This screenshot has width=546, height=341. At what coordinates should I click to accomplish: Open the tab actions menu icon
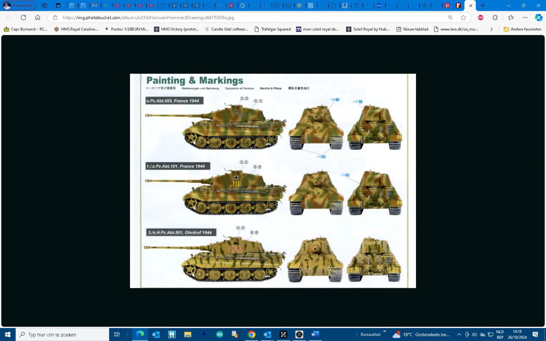coord(58,5)
